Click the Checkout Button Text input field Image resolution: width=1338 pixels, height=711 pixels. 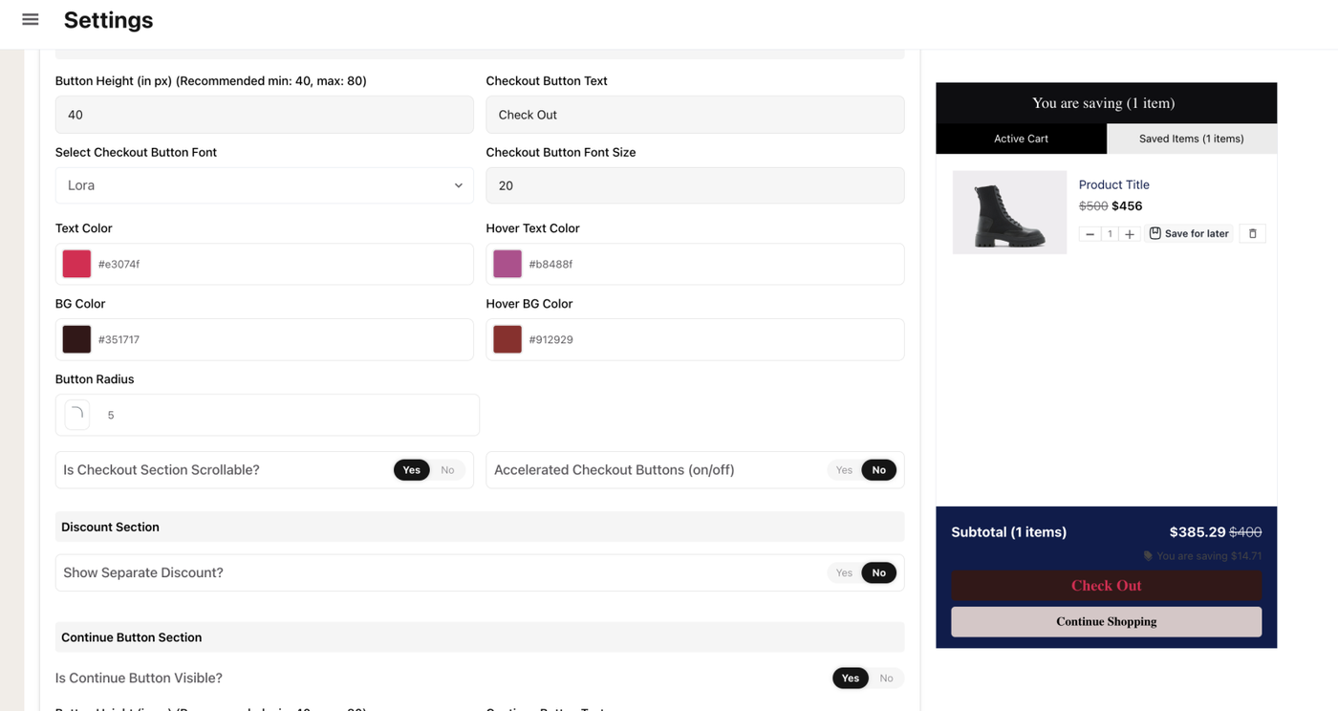tap(695, 115)
